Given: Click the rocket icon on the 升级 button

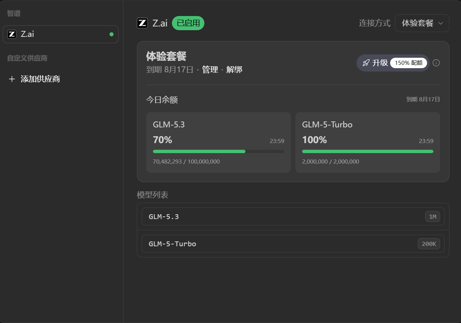Looking at the screenshot, I should coord(366,63).
